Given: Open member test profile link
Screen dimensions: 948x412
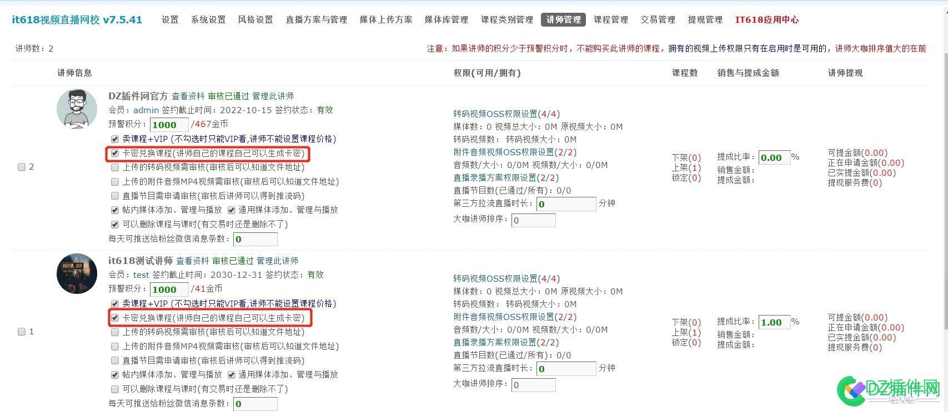Looking at the screenshot, I should (x=141, y=274).
